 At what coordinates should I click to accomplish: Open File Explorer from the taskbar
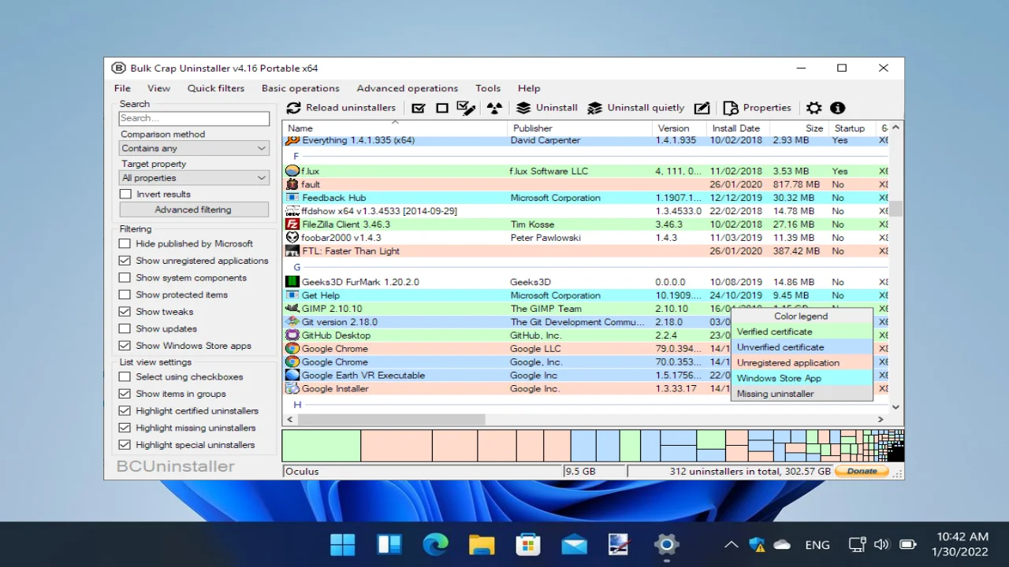pos(482,544)
